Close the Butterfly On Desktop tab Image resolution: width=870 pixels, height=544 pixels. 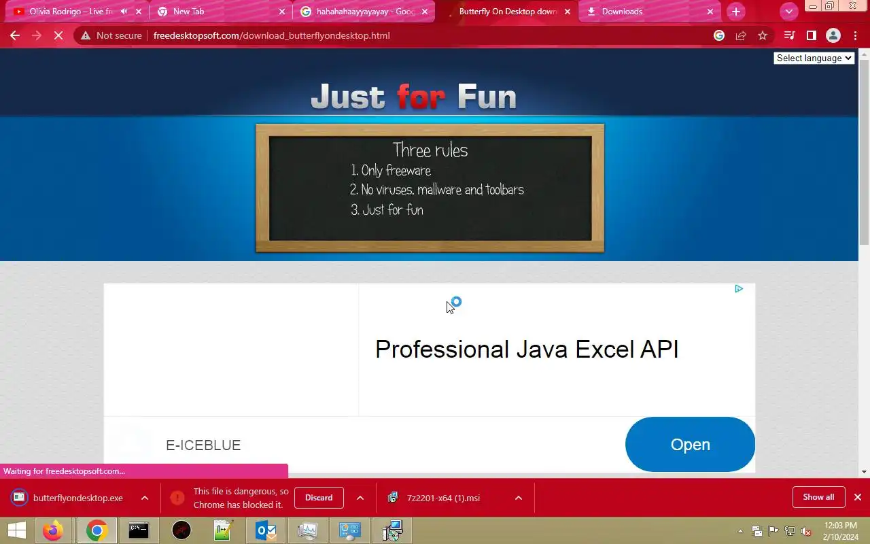pyautogui.click(x=568, y=12)
